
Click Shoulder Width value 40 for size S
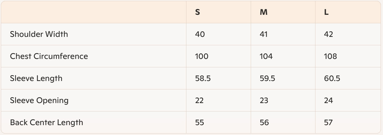pyautogui.click(x=200, y=34)
